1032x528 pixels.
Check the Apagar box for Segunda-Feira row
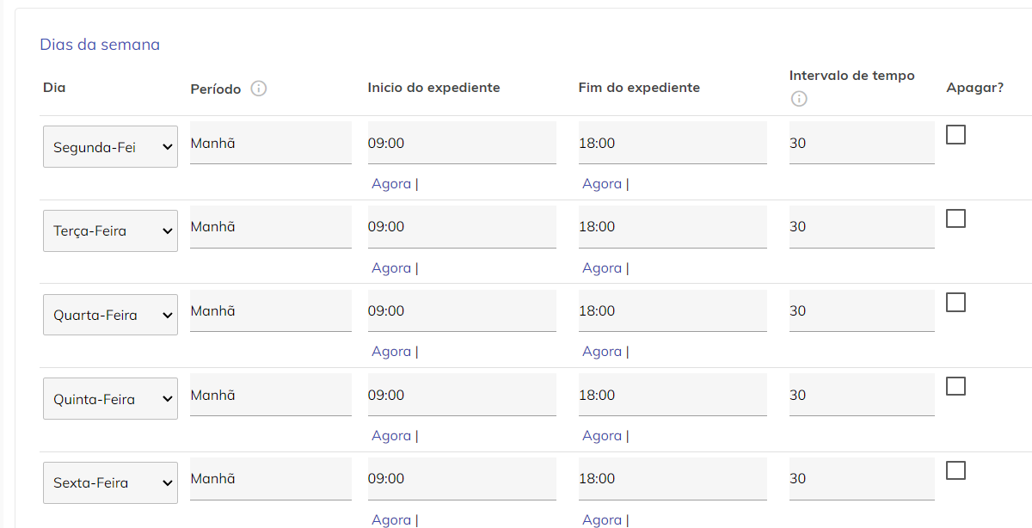(955, 135)
